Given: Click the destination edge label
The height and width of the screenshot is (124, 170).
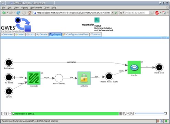Looking at the screenshot, I should click(71, 62).
